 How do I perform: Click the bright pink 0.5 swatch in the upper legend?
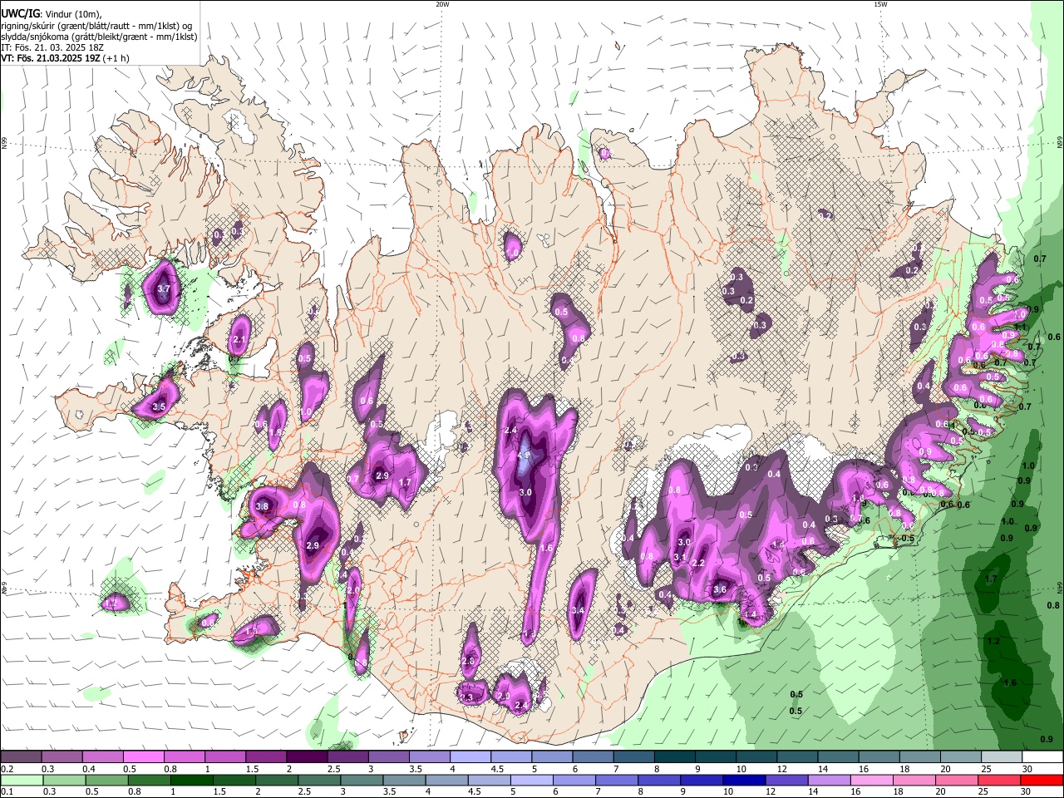[143, 757]
